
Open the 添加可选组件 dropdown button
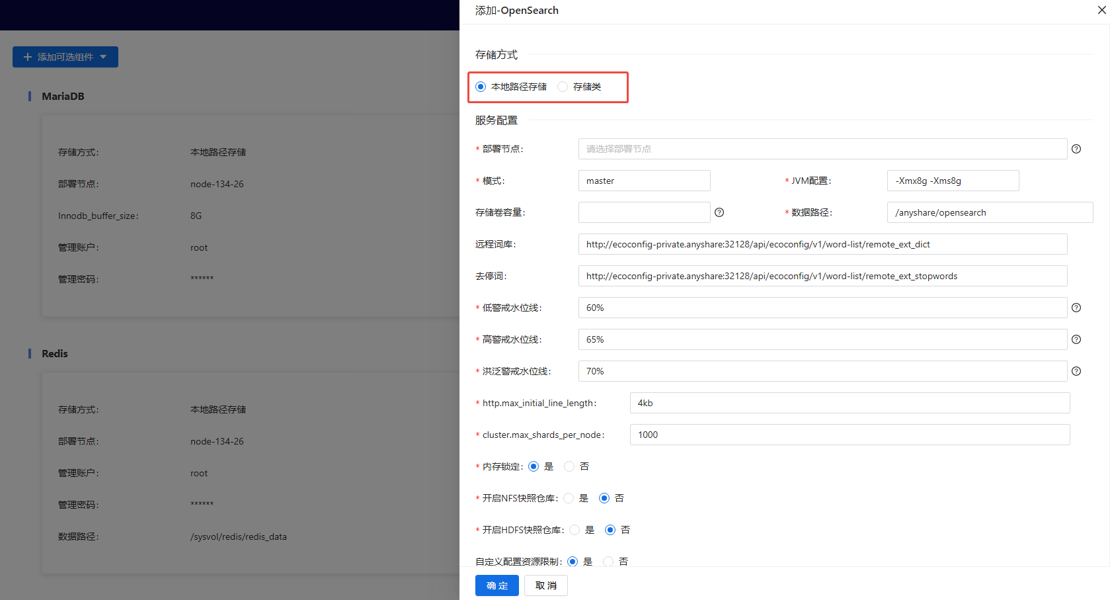point(65,57)
